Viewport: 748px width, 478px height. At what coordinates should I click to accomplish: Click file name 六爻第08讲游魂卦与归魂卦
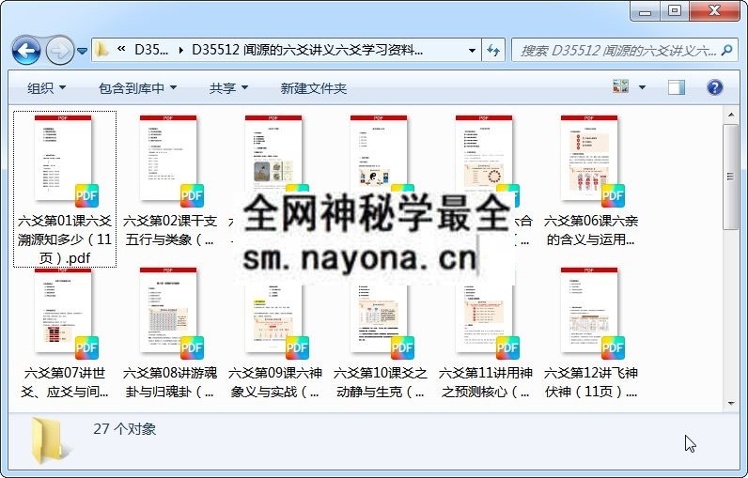click(x=170, y=383)
